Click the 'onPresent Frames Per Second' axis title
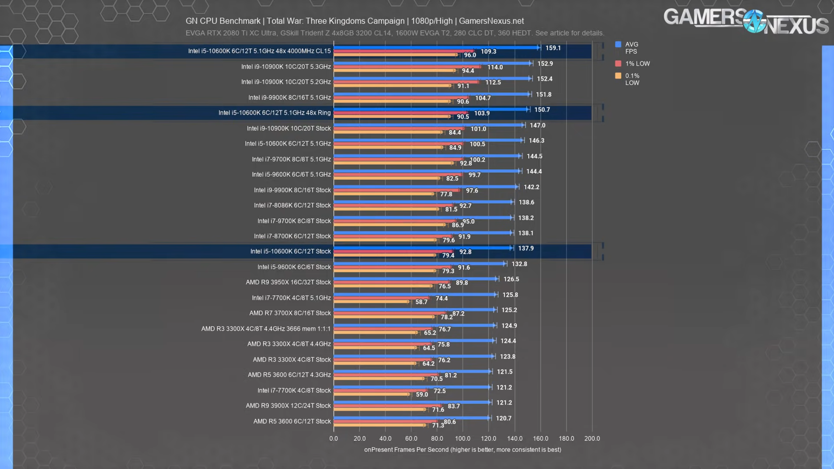834x469 pixels. tap(463, 450)
